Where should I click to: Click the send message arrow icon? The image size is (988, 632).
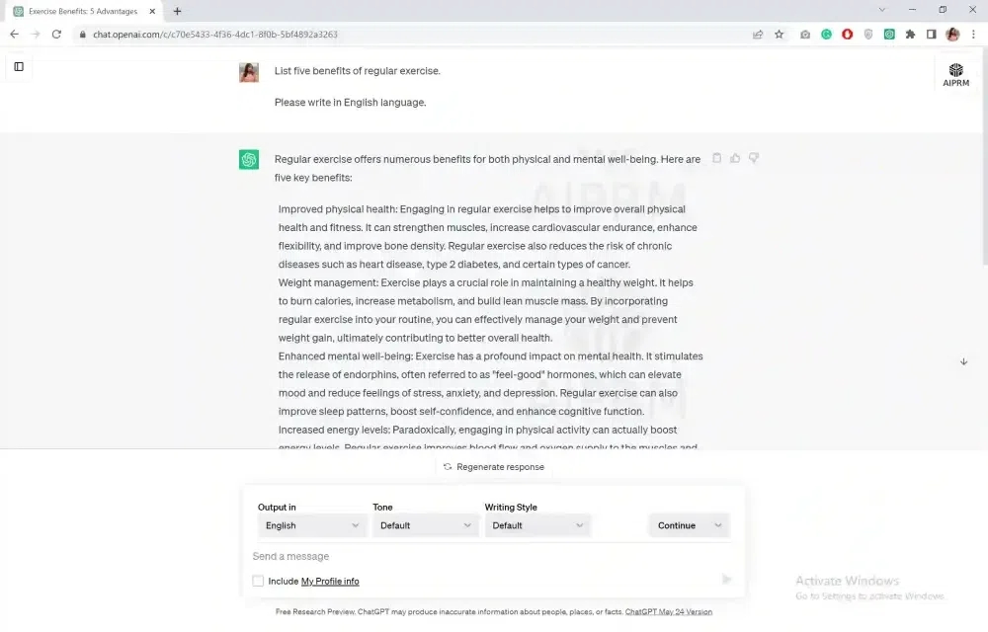[727, 580]
